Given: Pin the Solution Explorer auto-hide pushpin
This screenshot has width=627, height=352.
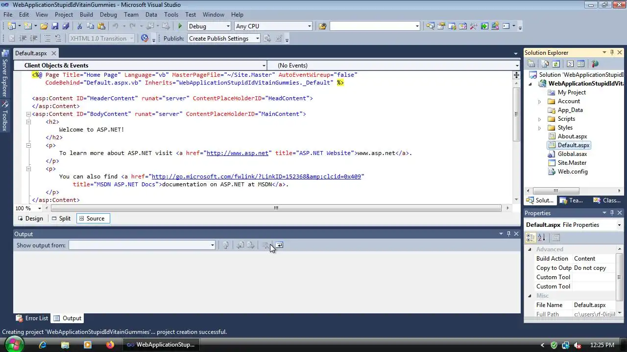Looking at the screenshot, I should [x=611, y=52].
